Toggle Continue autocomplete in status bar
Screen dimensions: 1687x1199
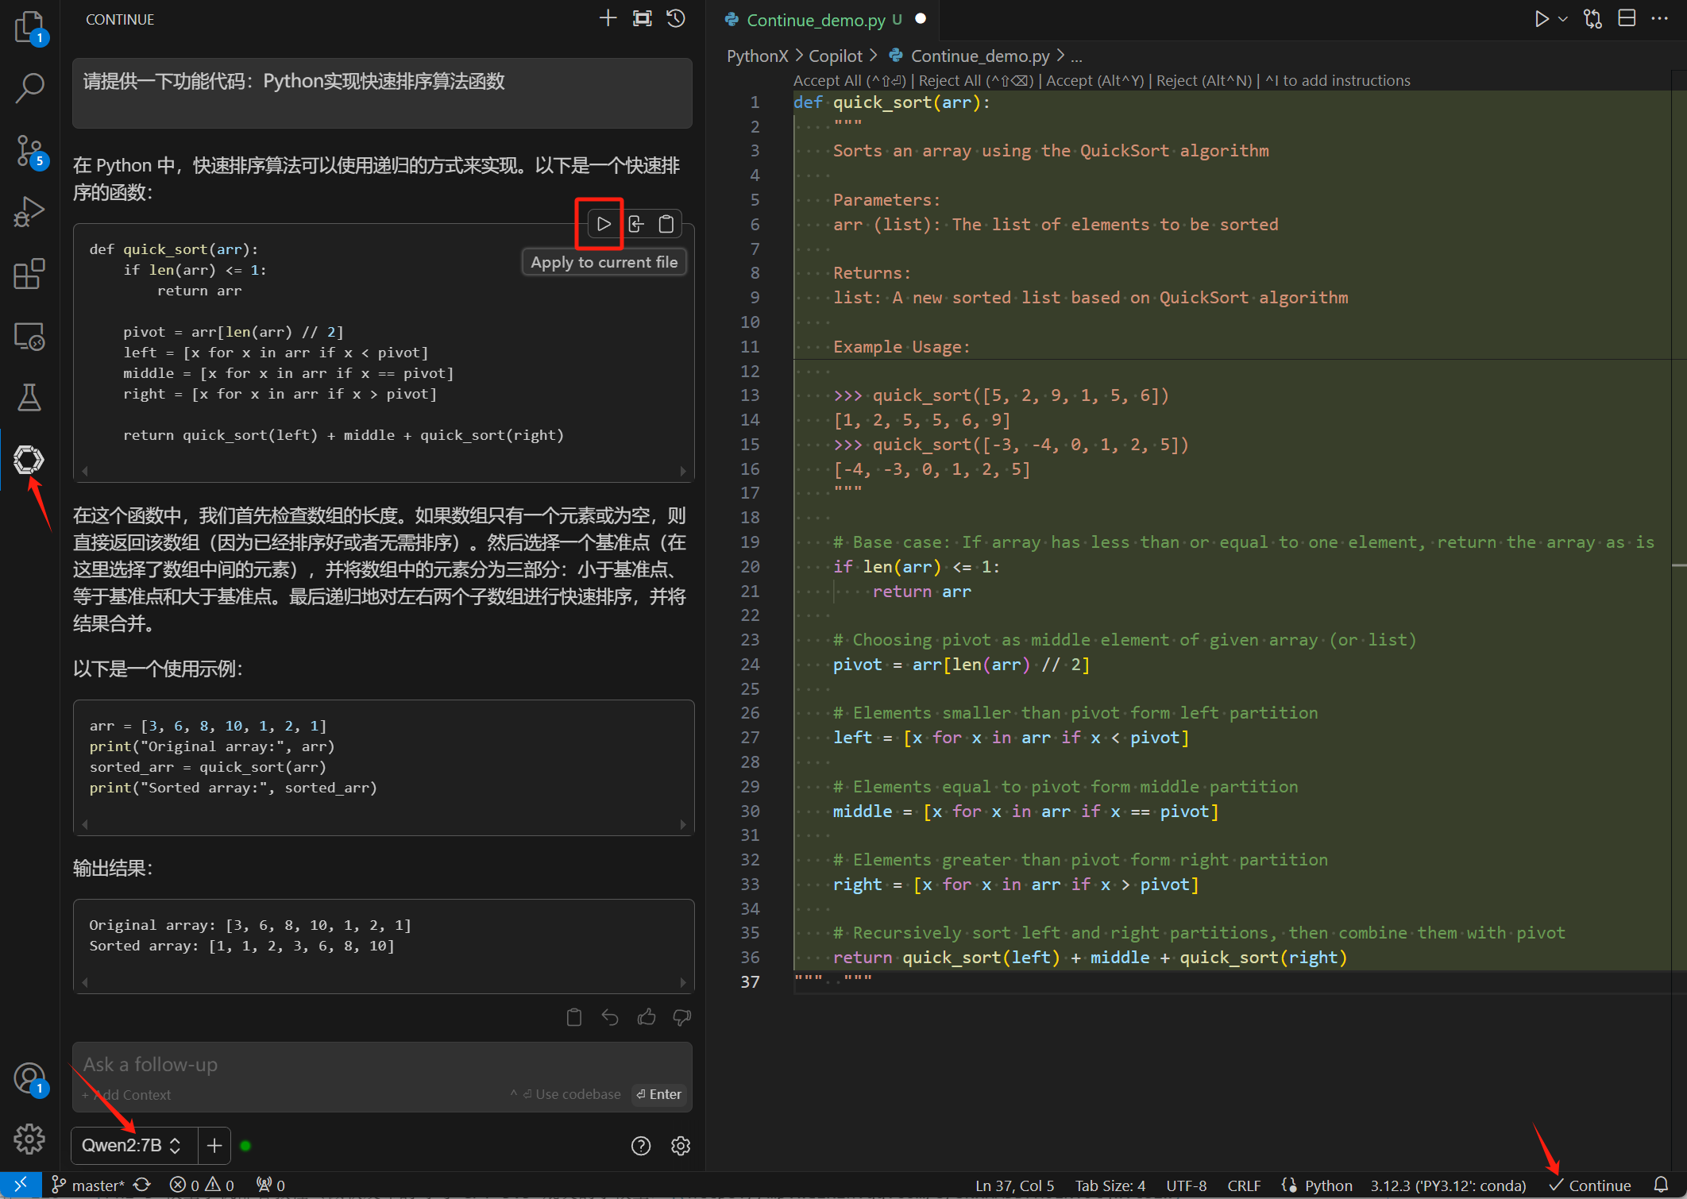(x=1589, y=1186)
